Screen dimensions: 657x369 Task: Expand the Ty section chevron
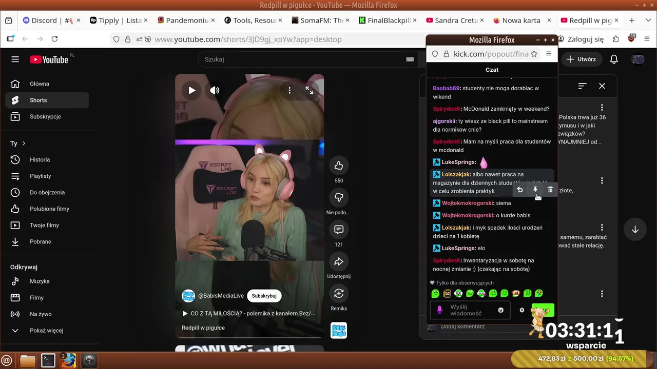tap(24, 143)
